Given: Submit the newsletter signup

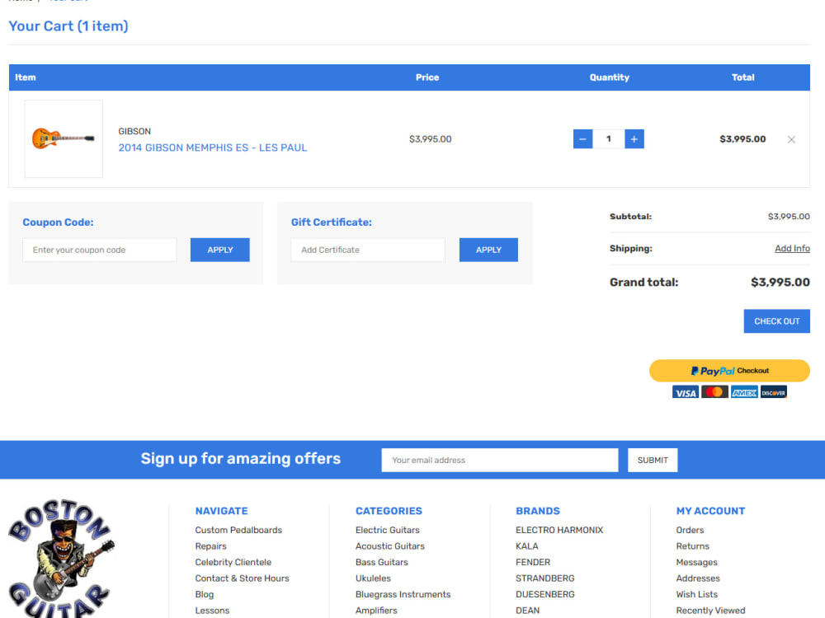Looking at the screenshot, I should (x=653, y=461).
